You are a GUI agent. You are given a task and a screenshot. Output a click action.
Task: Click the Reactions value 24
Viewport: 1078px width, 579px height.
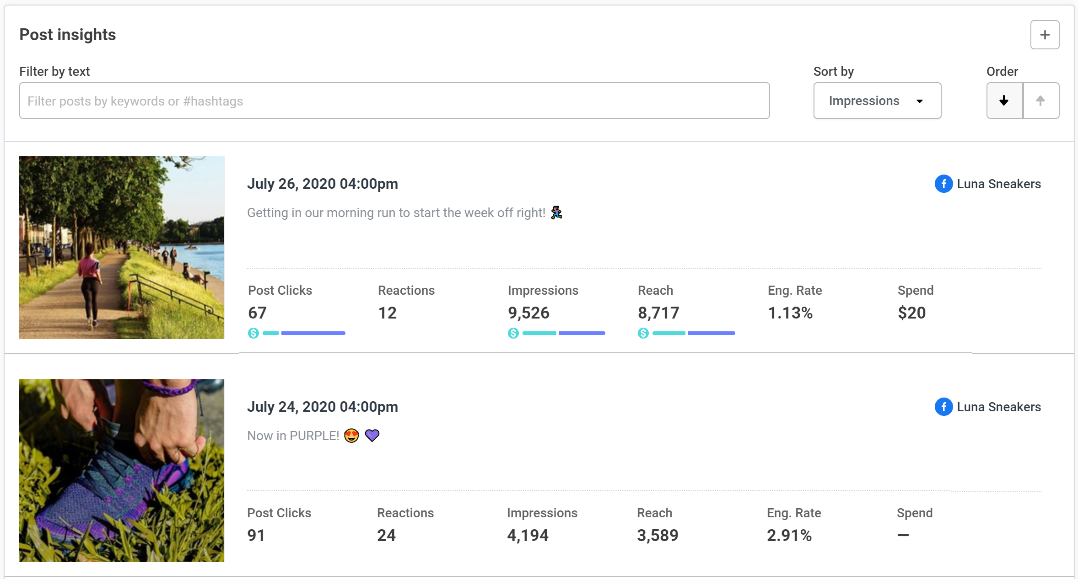(387, 536)
